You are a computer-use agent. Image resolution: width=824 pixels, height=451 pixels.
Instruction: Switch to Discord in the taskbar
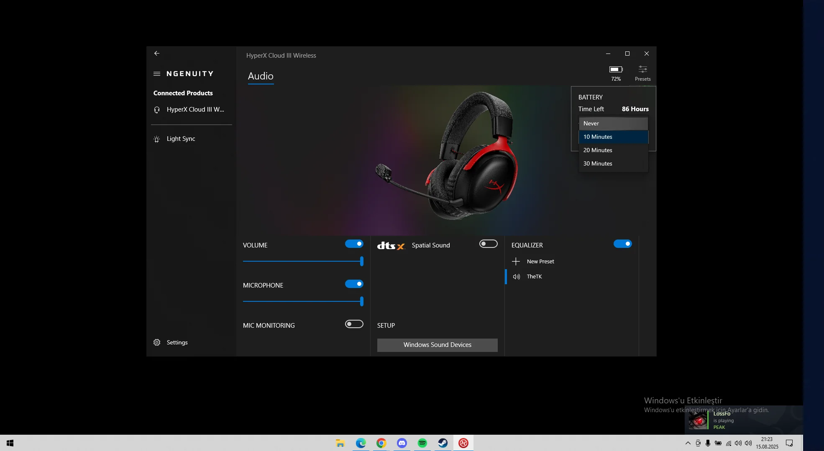[402, 443]
